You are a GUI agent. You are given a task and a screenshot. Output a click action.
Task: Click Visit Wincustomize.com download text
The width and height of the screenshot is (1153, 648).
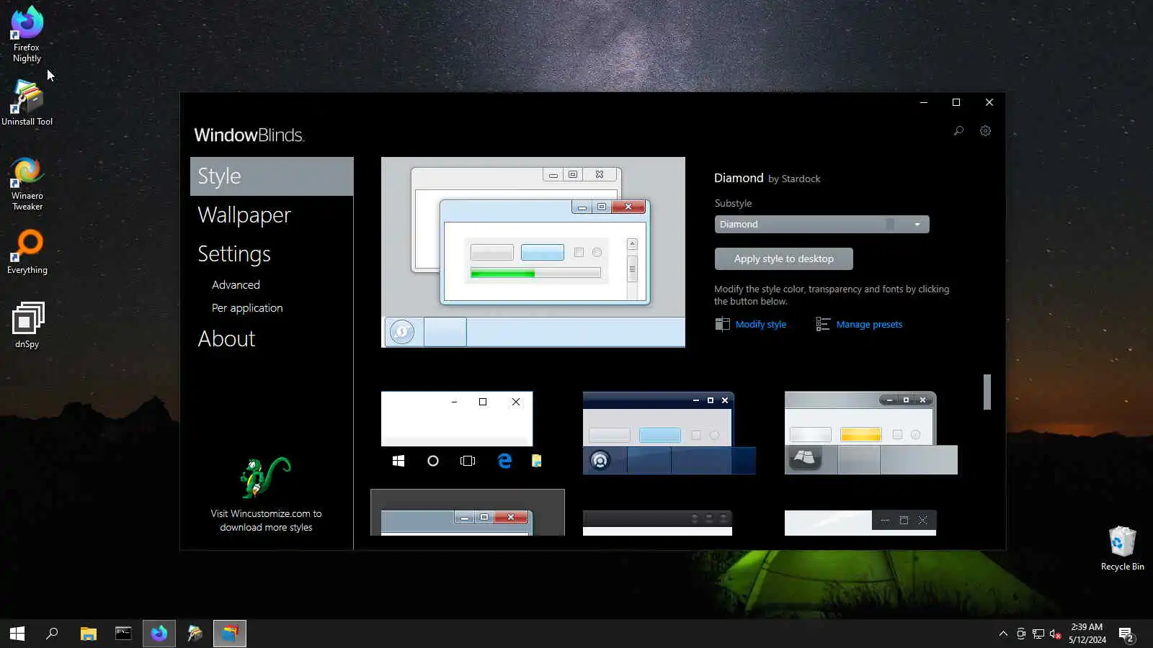[x=266, y=521]
